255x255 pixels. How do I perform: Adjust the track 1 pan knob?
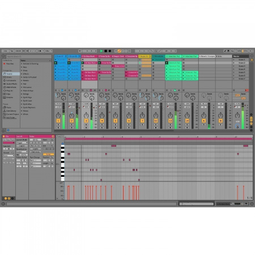(x=58, y=115)
